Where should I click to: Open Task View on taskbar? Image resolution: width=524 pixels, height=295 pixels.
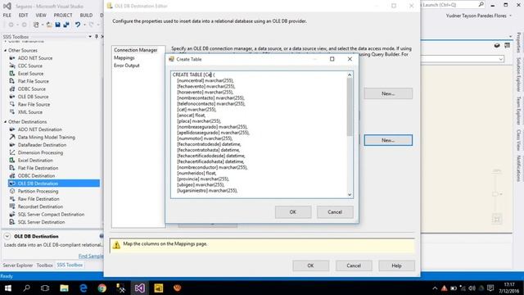[x=45, y=288]
